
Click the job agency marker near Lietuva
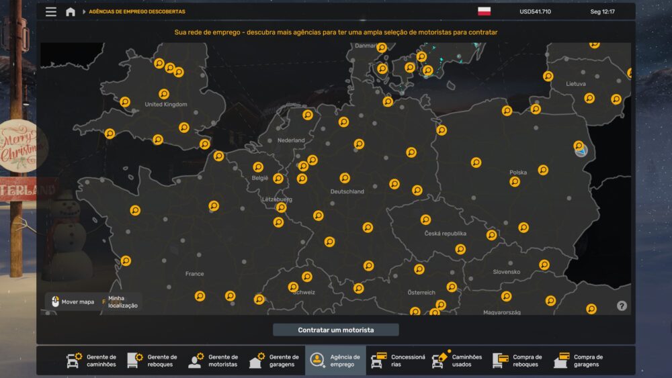click(x=589, y=98)
